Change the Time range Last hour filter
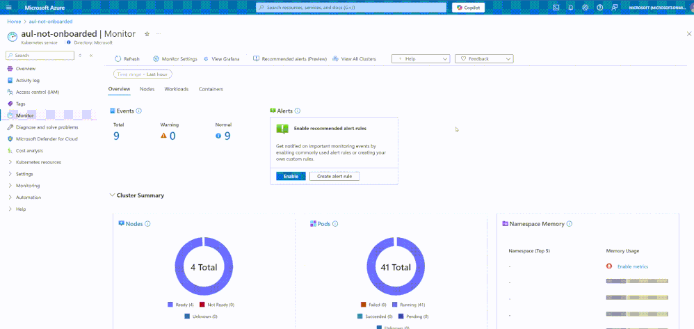 [x=143, y=74]
